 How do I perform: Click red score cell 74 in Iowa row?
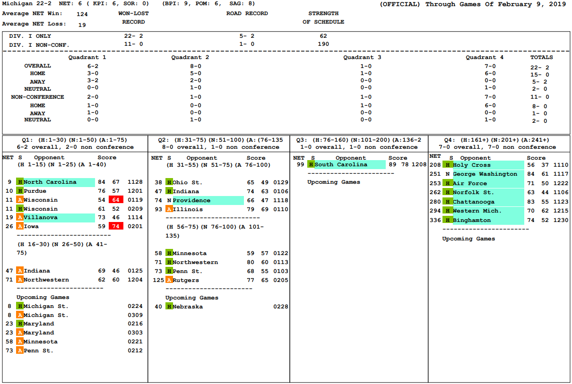point(116,227)
